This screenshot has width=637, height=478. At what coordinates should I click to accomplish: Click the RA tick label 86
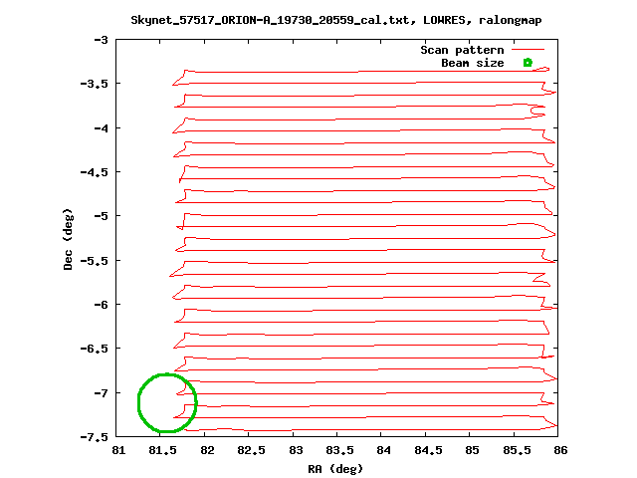click(x=560, y=450)
